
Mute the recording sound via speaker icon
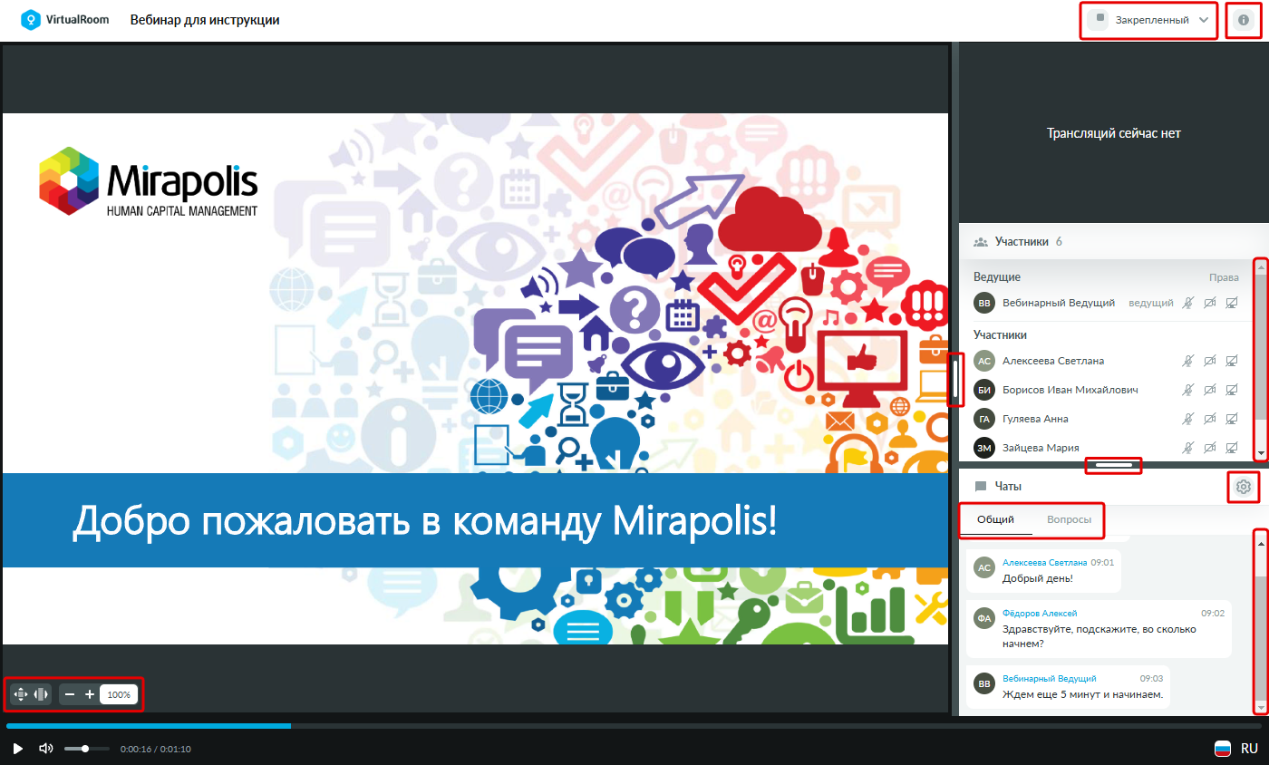pos(45,749)
